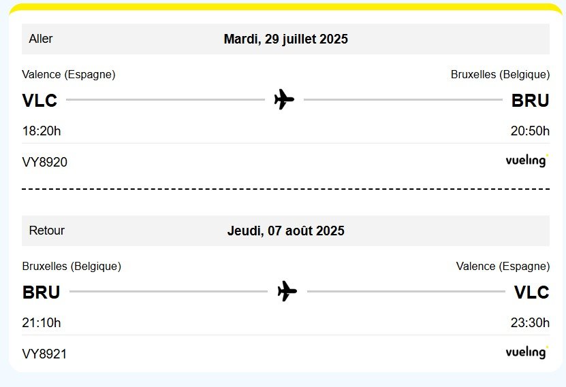Click flight number VY8920
Viewport: 566px width, 387px height.
click(x=45, y=162)
